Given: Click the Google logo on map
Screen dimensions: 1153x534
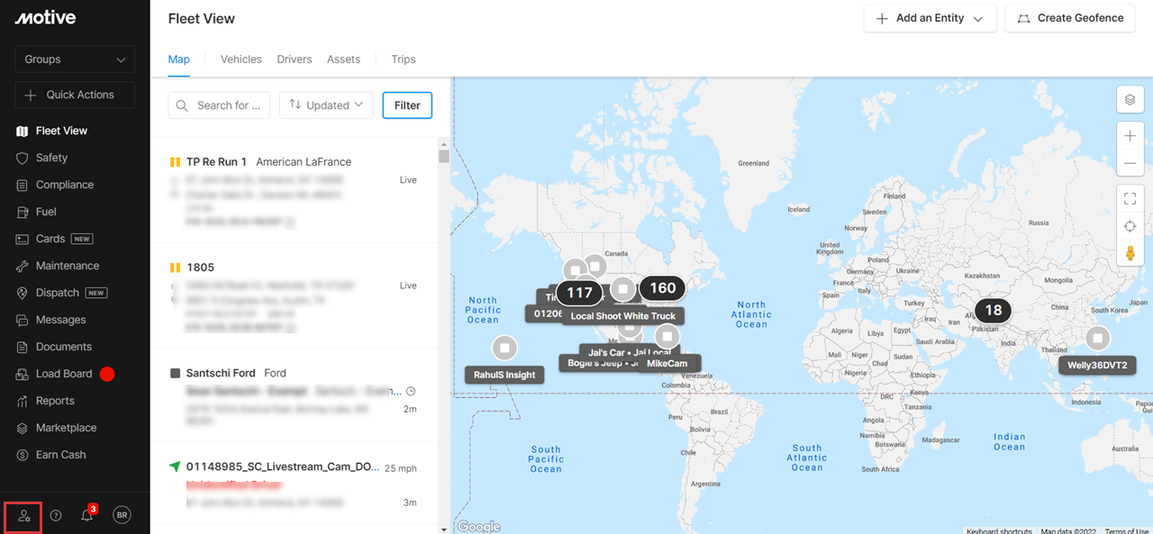Looking at the screenshot, I should pyautogui.click(x=478, y=527).
